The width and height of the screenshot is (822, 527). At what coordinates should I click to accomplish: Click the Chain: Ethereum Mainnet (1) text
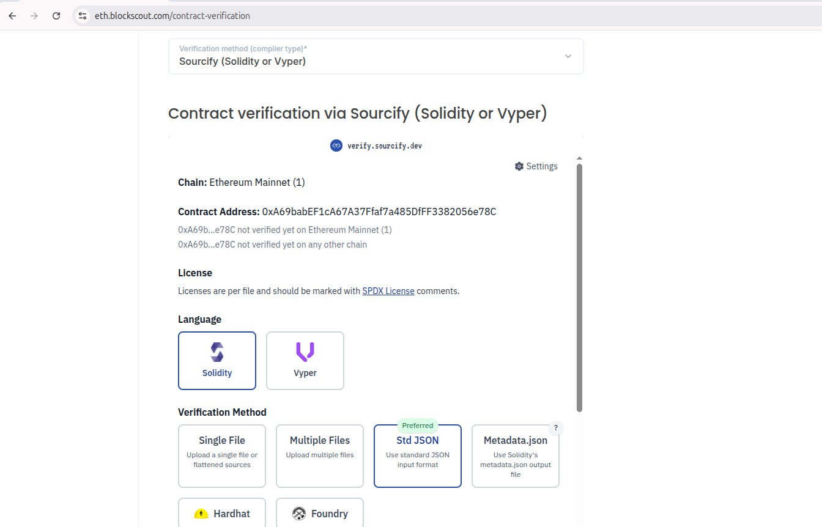[x=242, y=182]
